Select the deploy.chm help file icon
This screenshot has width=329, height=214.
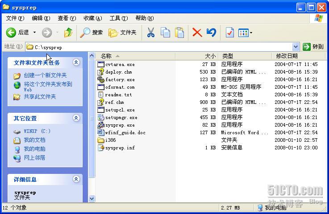coord(101,72)
